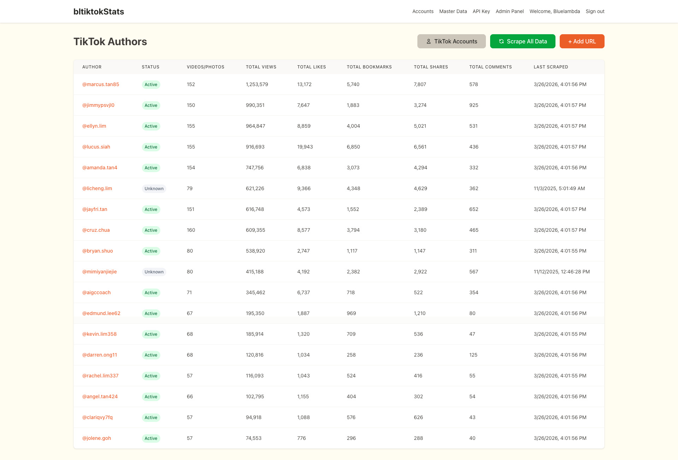Click the Active badge for @cruz.chua

pyautogui.click(x=151, y=230)
